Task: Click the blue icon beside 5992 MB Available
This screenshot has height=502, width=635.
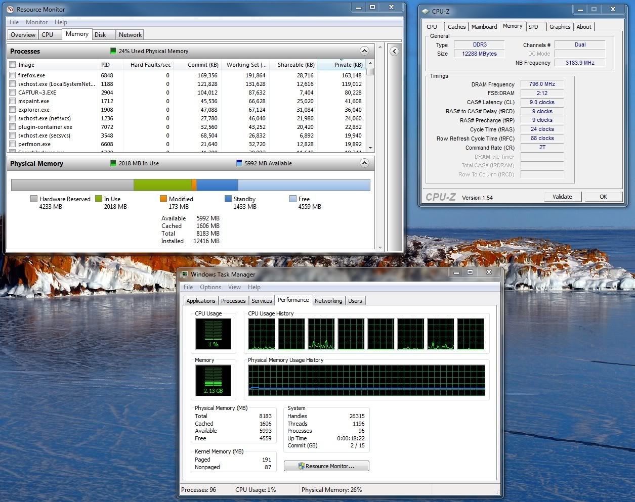Action: (x=239, y=163)
